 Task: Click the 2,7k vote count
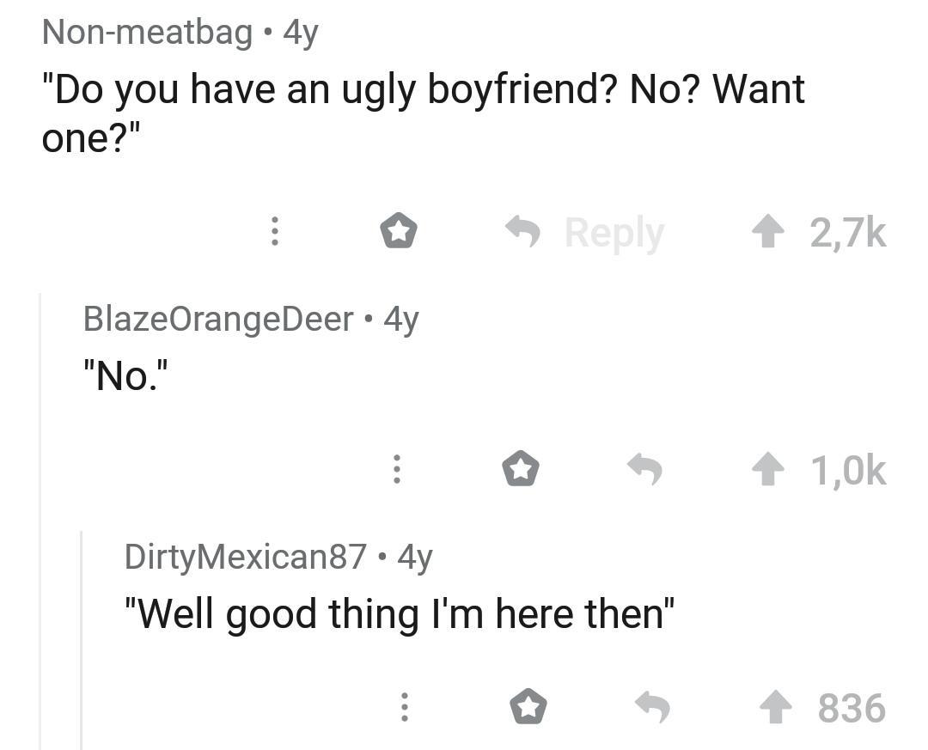coord(848,231)
